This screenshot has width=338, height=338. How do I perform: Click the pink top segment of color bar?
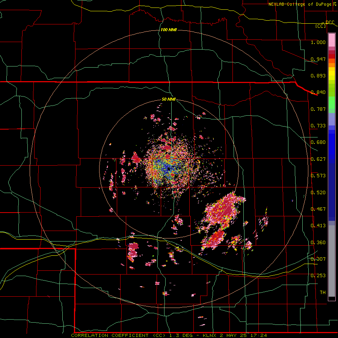point(332,40)
